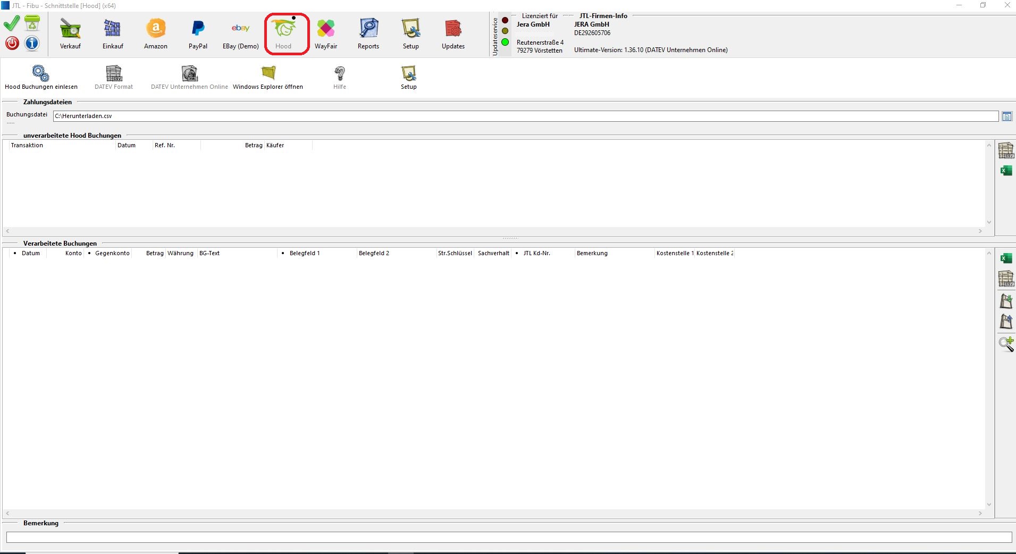1016x554 pixels.
Task: Open the PayPal interface
Action: click(x=198, y=34)
